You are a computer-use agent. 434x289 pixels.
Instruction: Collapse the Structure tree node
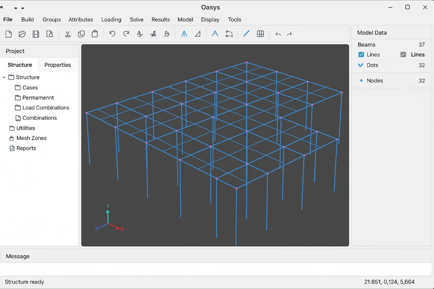coord(4,77)
